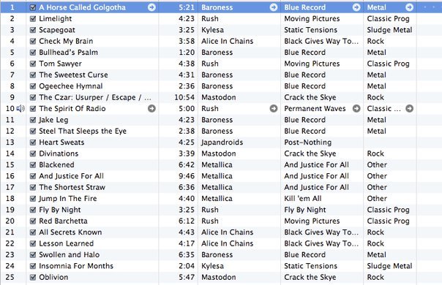This screenshot has height=285, width=442.
Task: Select the track name Limelight
Action: pyautogui.click(x=56, y=19)
